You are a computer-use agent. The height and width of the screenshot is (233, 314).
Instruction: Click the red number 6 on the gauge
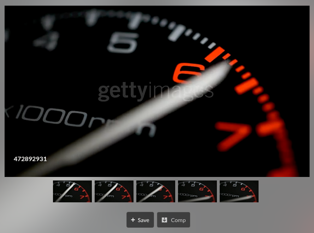pos(187,72)
